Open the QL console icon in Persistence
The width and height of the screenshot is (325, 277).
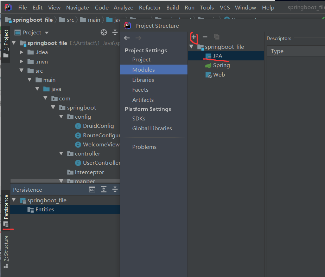pyautogui.click(x=92, y=190)
